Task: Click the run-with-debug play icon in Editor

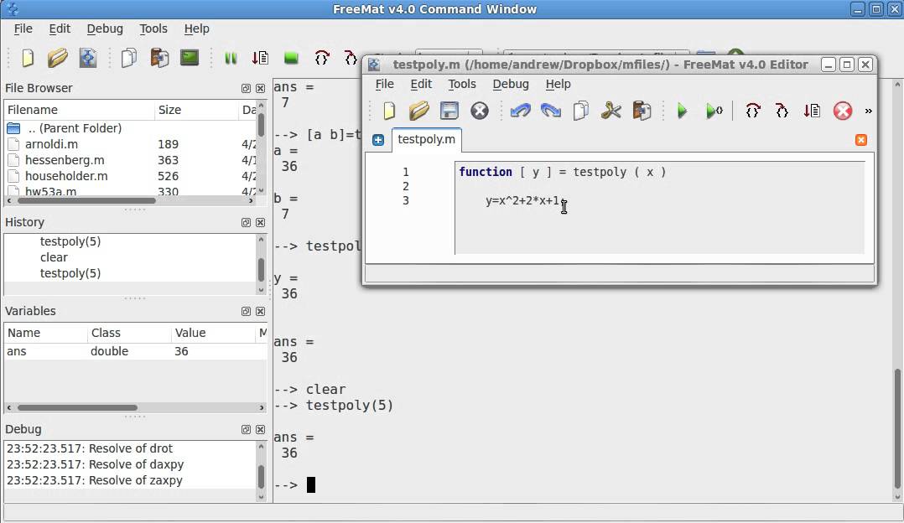Action: 714,110
